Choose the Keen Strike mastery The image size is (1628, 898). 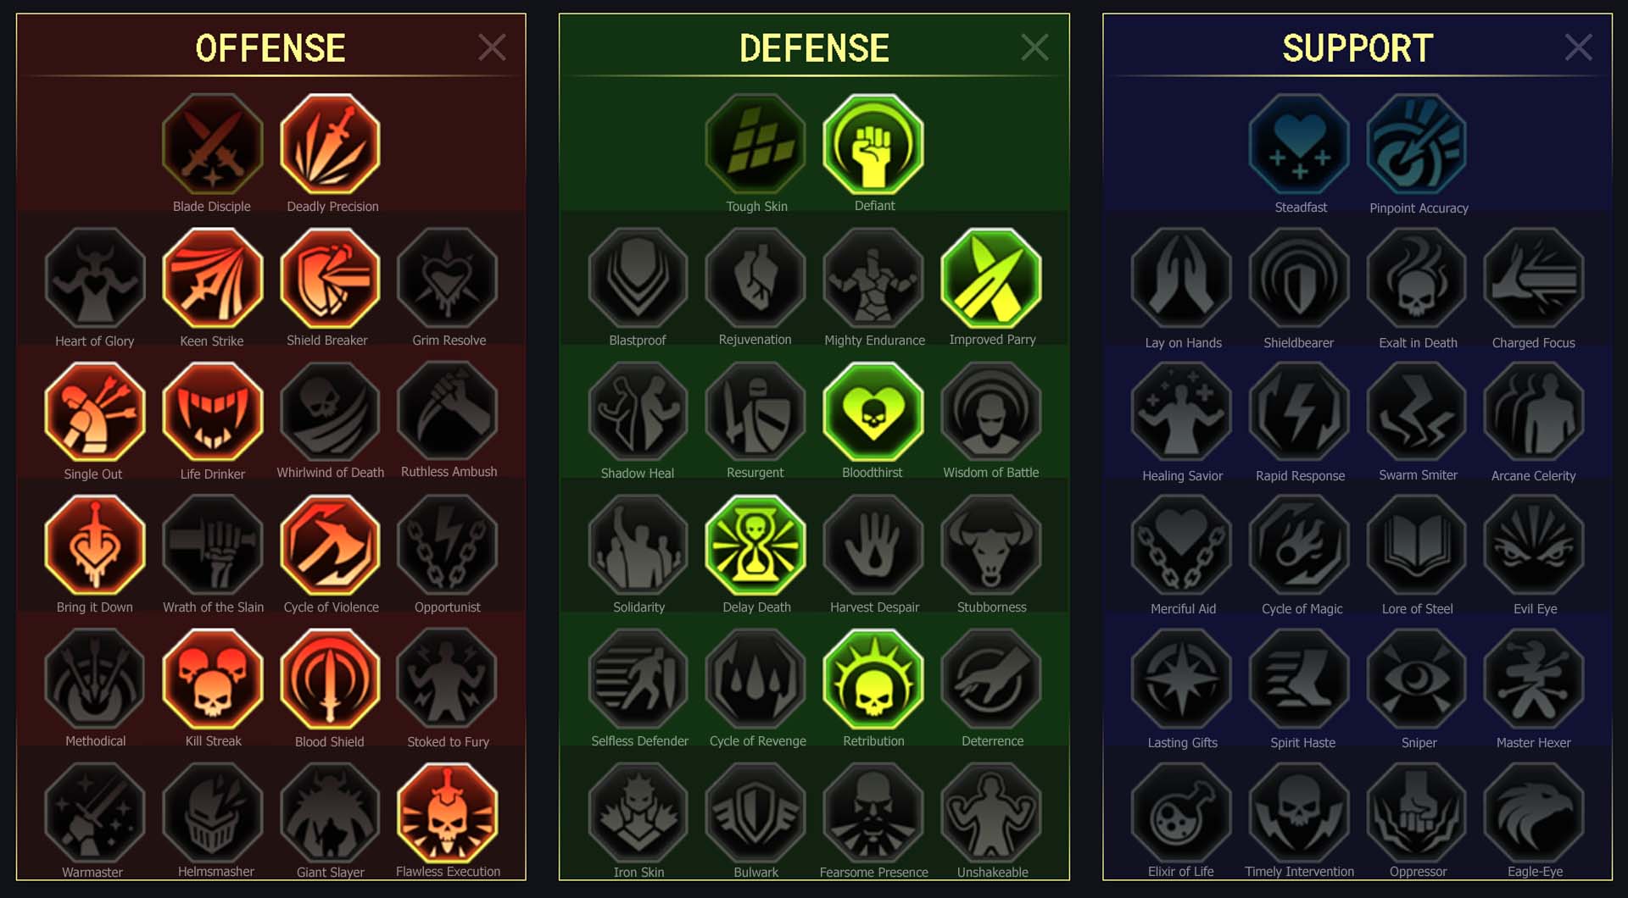(x=212, y=278)
